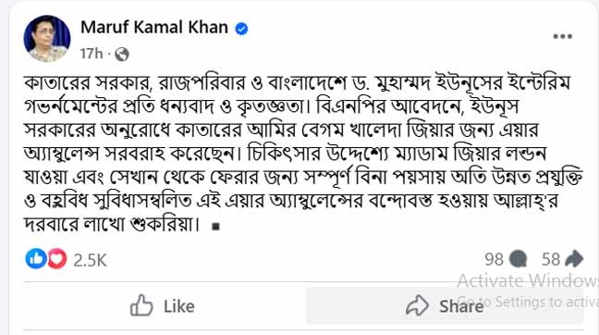The image size is (599, 335).
Task: Open the three-dot post options menu
Action: click(x=562, y=36)
